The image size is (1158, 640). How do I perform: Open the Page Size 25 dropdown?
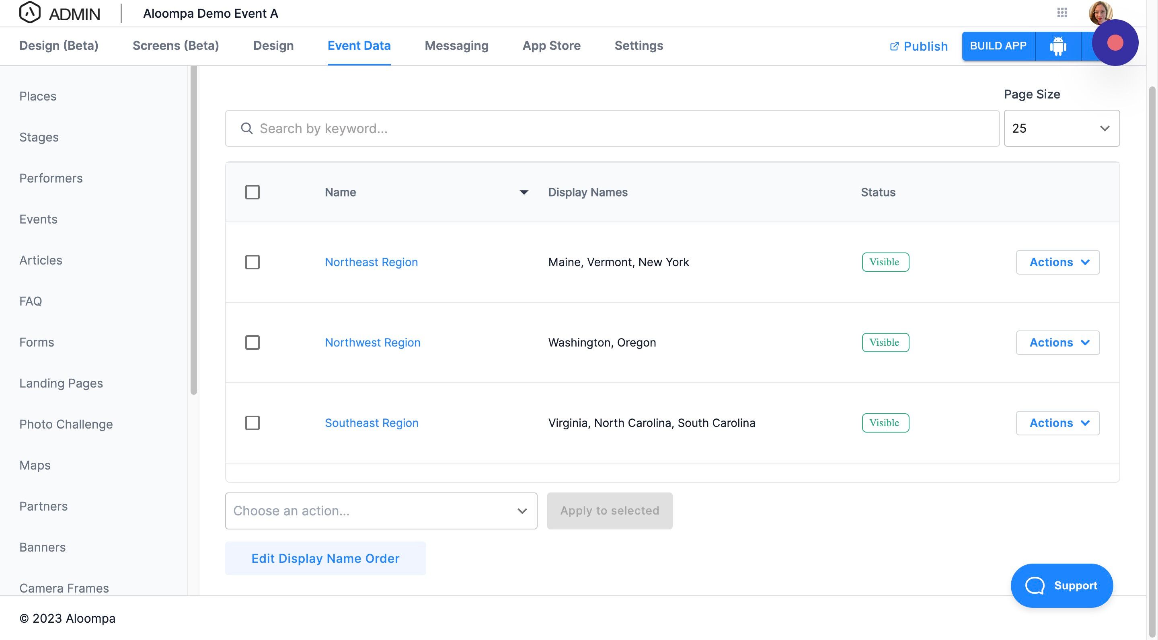1062,129
